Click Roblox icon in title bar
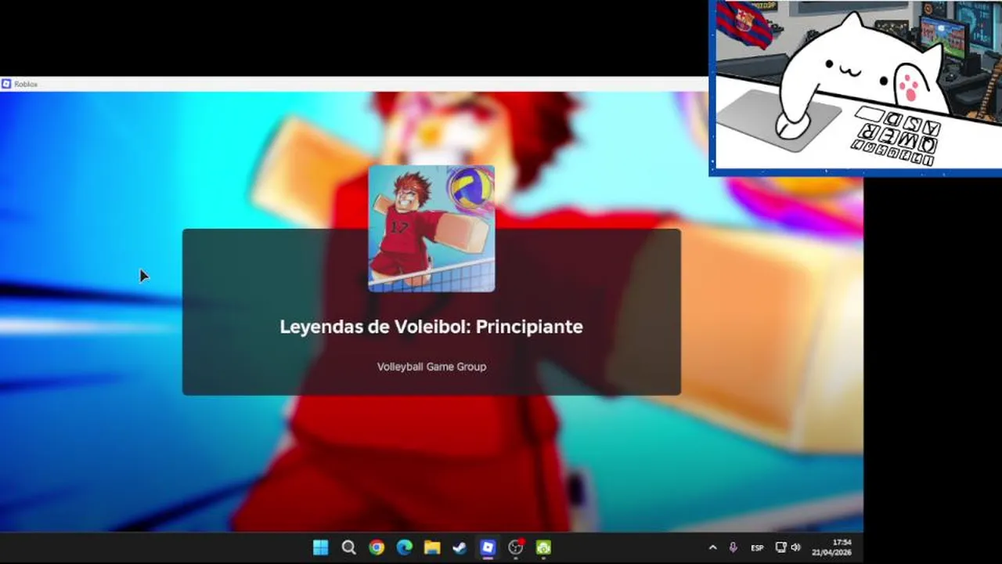Viewport: 1002px width, 564px height. pyautogui.click(x=6, y=84)
